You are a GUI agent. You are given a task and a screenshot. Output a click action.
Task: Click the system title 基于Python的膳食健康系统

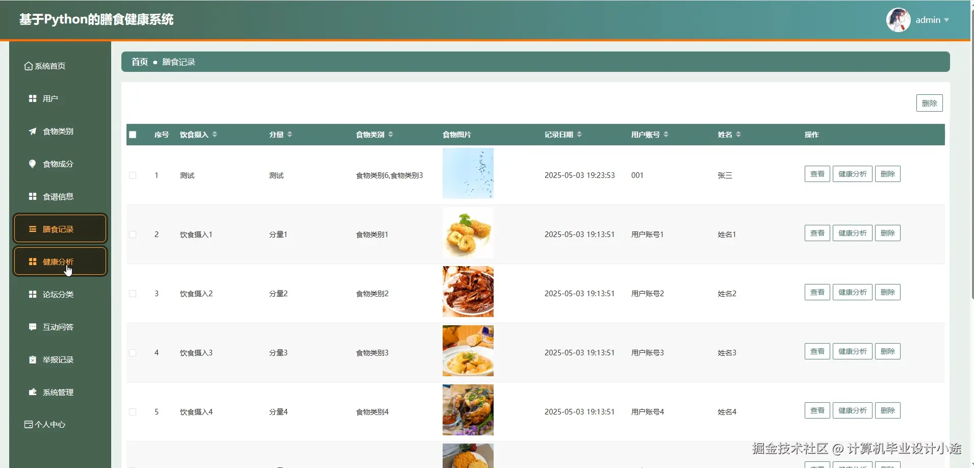click(x=96, y=19)
